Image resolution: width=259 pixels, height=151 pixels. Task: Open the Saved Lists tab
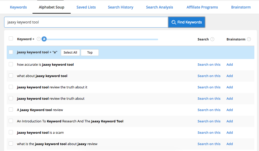click(86, 7)
